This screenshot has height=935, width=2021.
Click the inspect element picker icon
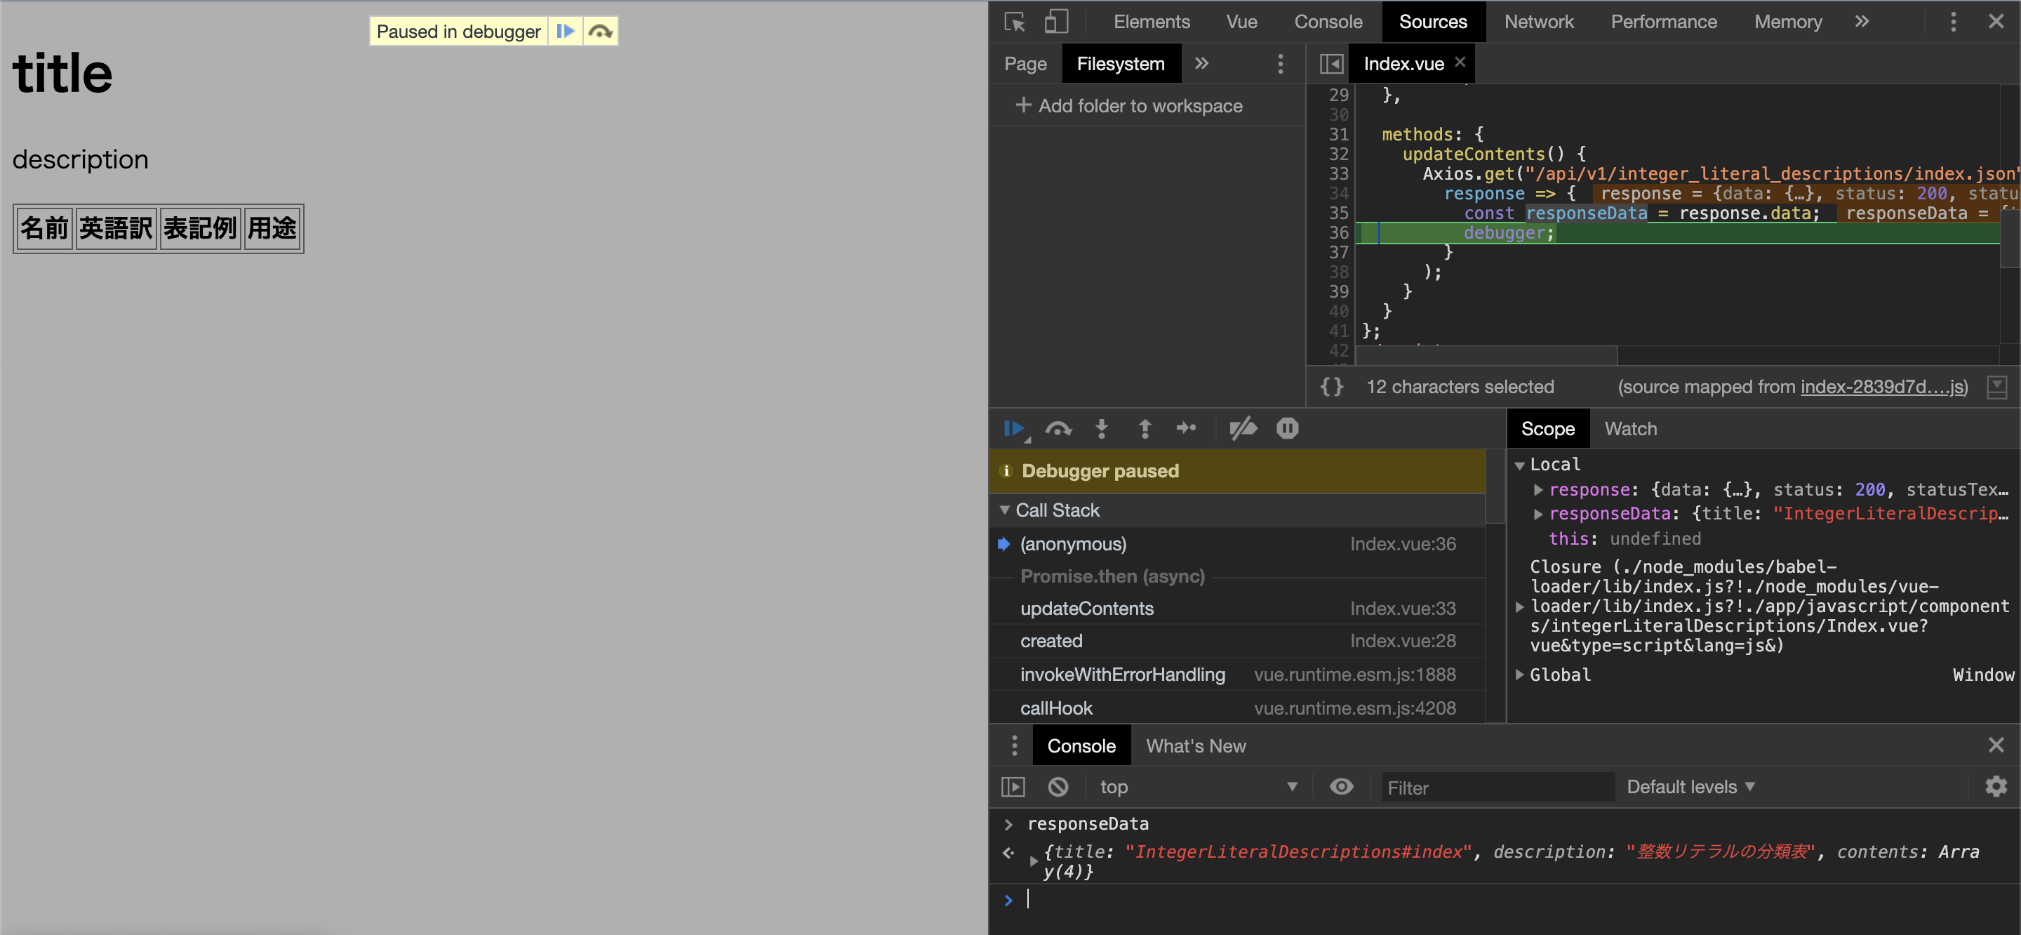[x=1015, y=22]
